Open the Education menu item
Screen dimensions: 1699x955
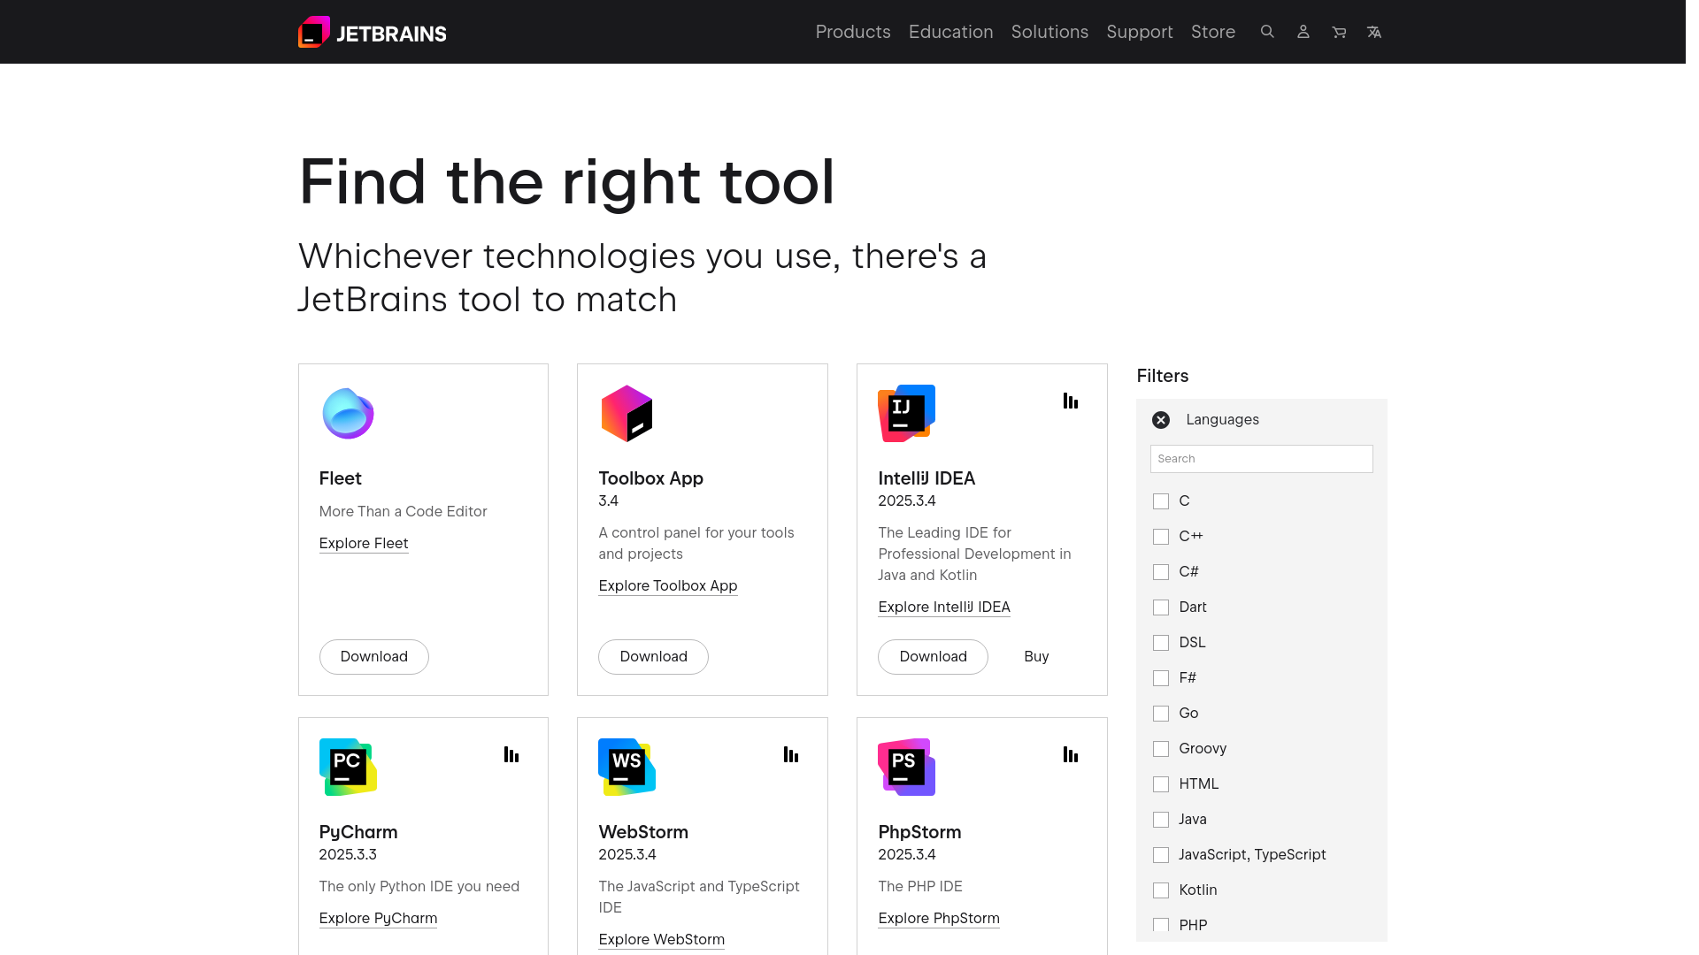point(950,32)
